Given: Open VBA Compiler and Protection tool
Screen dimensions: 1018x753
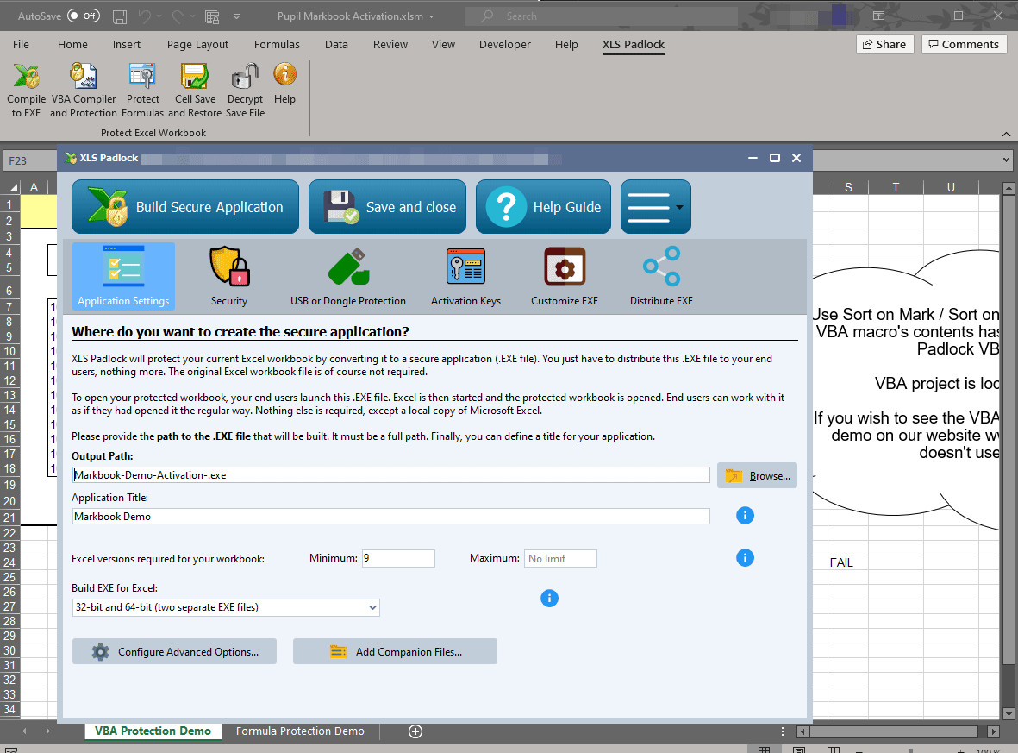Looking at the screenshot, I should (x=83, y=90).
